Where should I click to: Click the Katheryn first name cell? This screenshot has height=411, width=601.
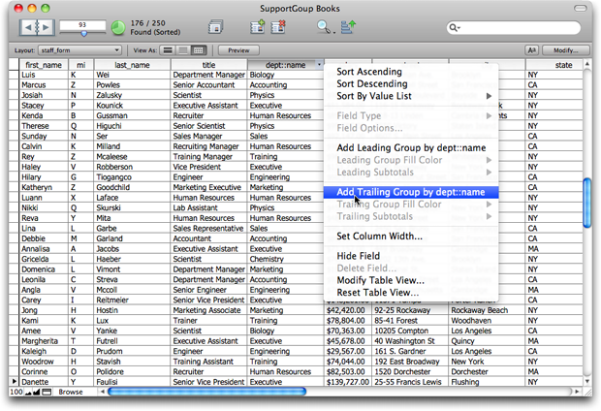[x=44, y=187]
